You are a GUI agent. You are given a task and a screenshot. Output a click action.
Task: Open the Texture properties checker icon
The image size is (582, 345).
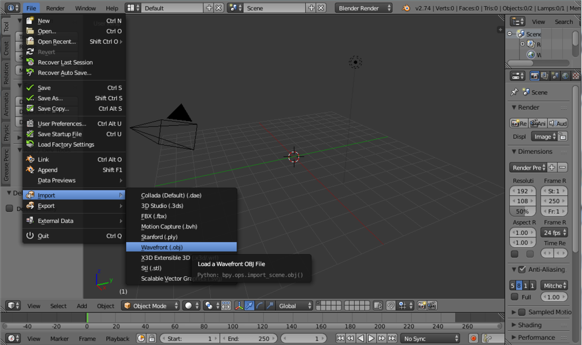coord(576,76)
